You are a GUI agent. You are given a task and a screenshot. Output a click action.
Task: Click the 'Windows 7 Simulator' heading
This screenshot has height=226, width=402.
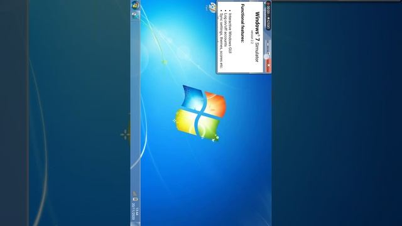click(258, 37)
